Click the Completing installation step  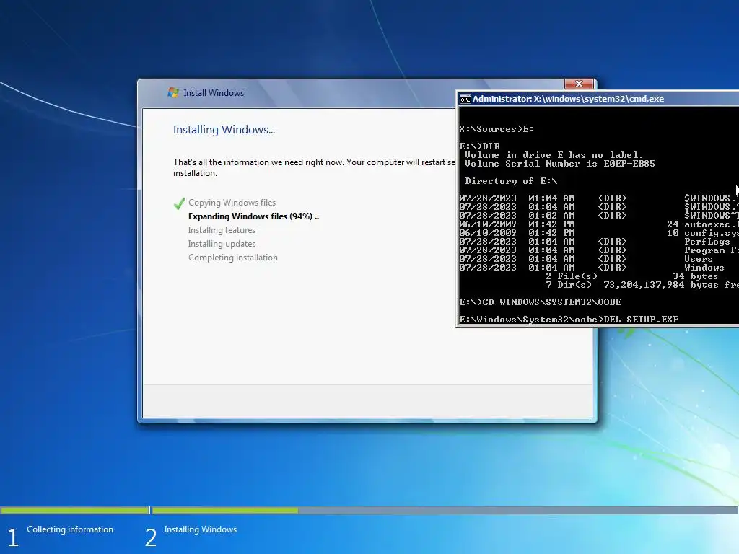click(233, 258)
